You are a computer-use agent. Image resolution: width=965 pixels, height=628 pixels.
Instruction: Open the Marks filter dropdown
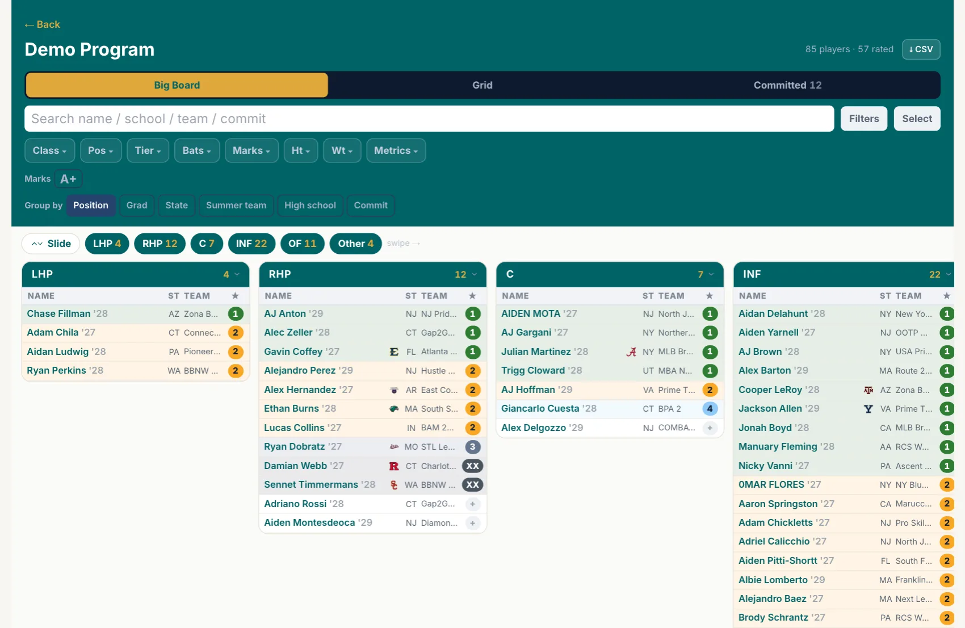(x=251, y=150)
